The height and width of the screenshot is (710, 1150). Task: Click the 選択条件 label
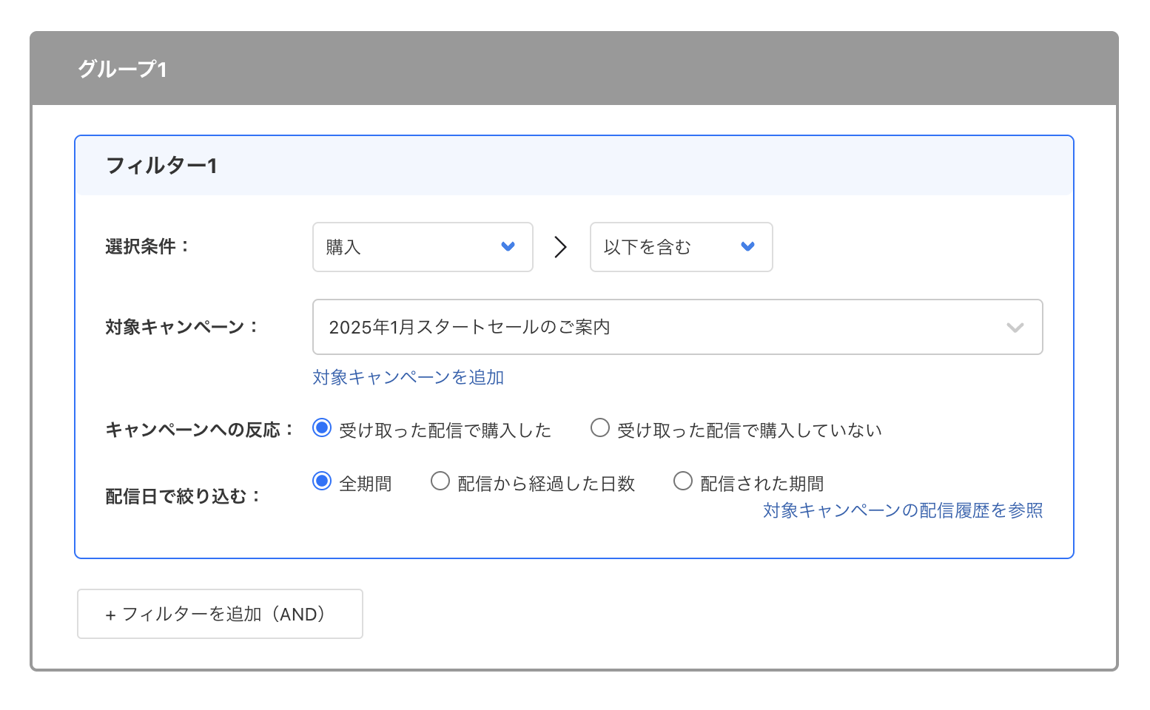pos(145,247)
